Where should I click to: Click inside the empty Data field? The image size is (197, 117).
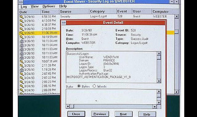pyautogui.click(x=111, y=97)
